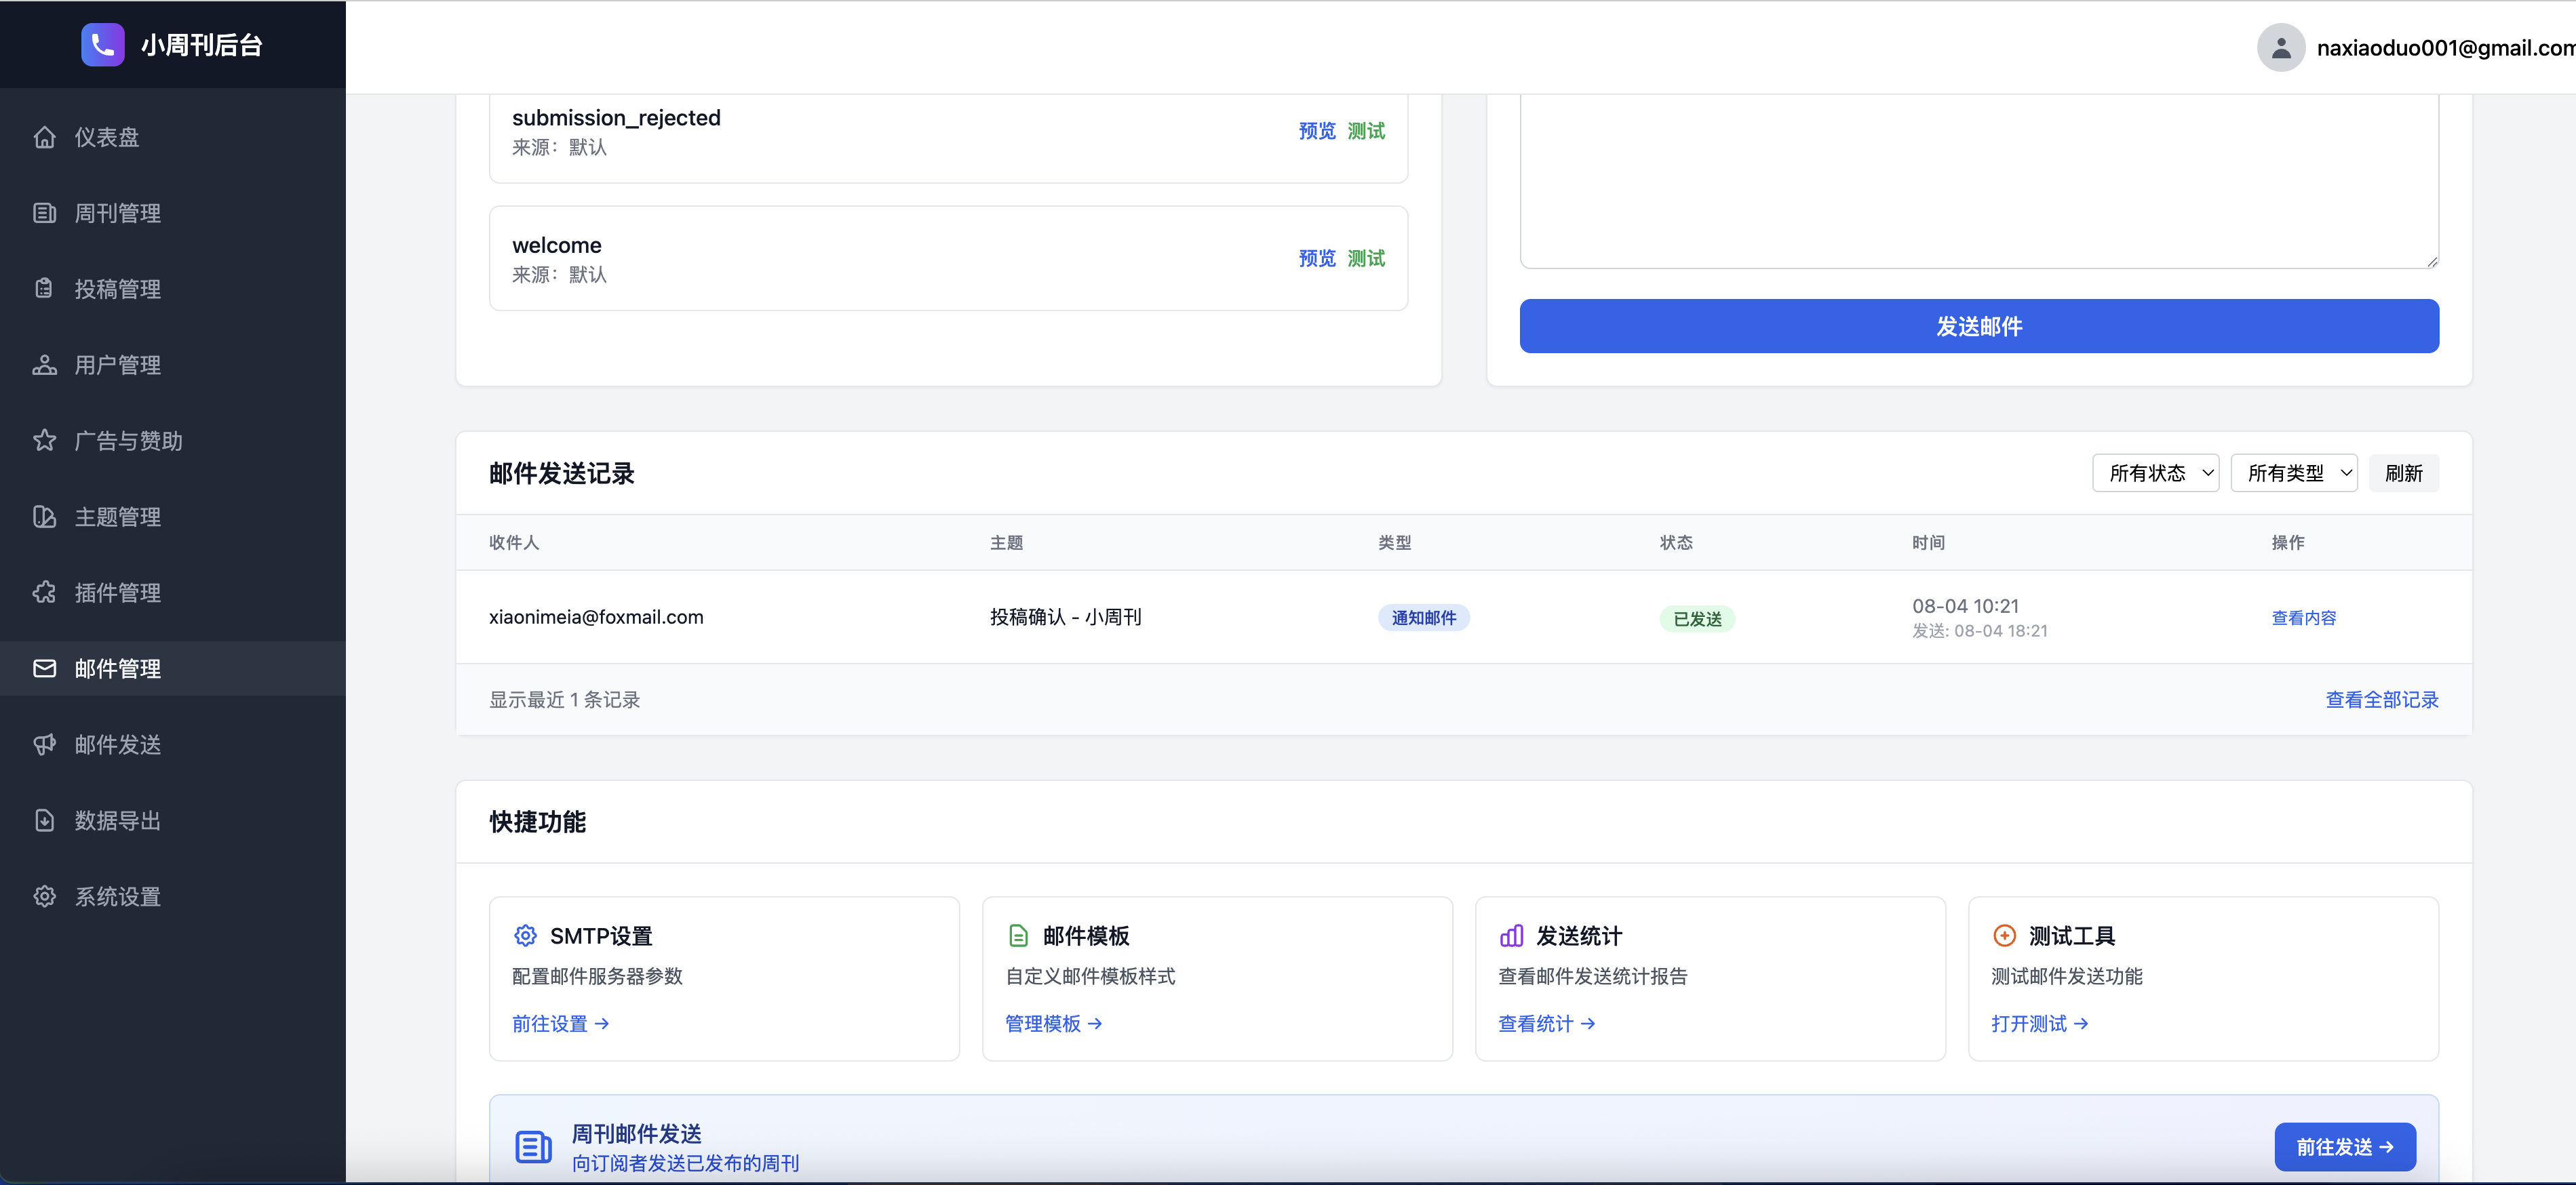Click the 刷新 button
Screen dimensions: 2576x1185
(2403, 473)
